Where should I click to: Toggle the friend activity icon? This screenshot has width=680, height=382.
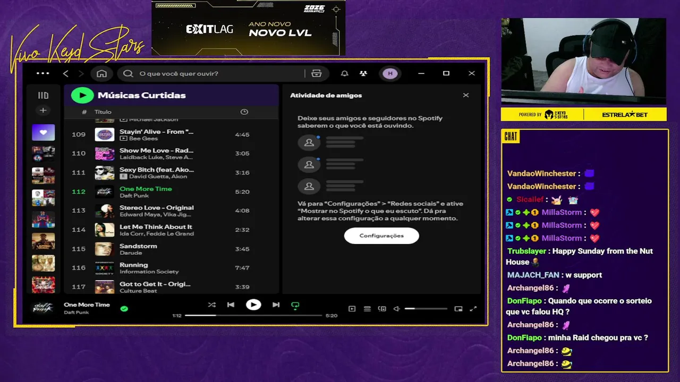point(363,73)
